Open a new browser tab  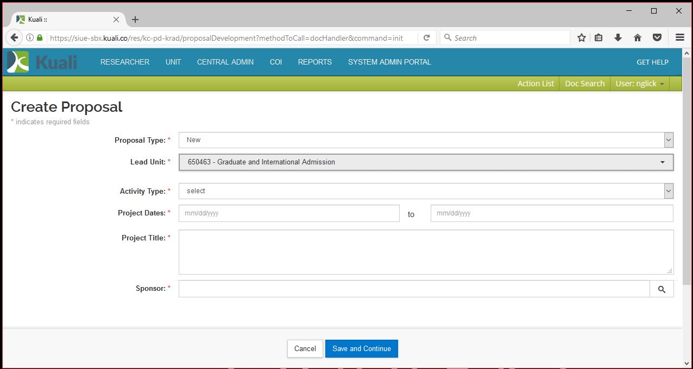(135, 20)
